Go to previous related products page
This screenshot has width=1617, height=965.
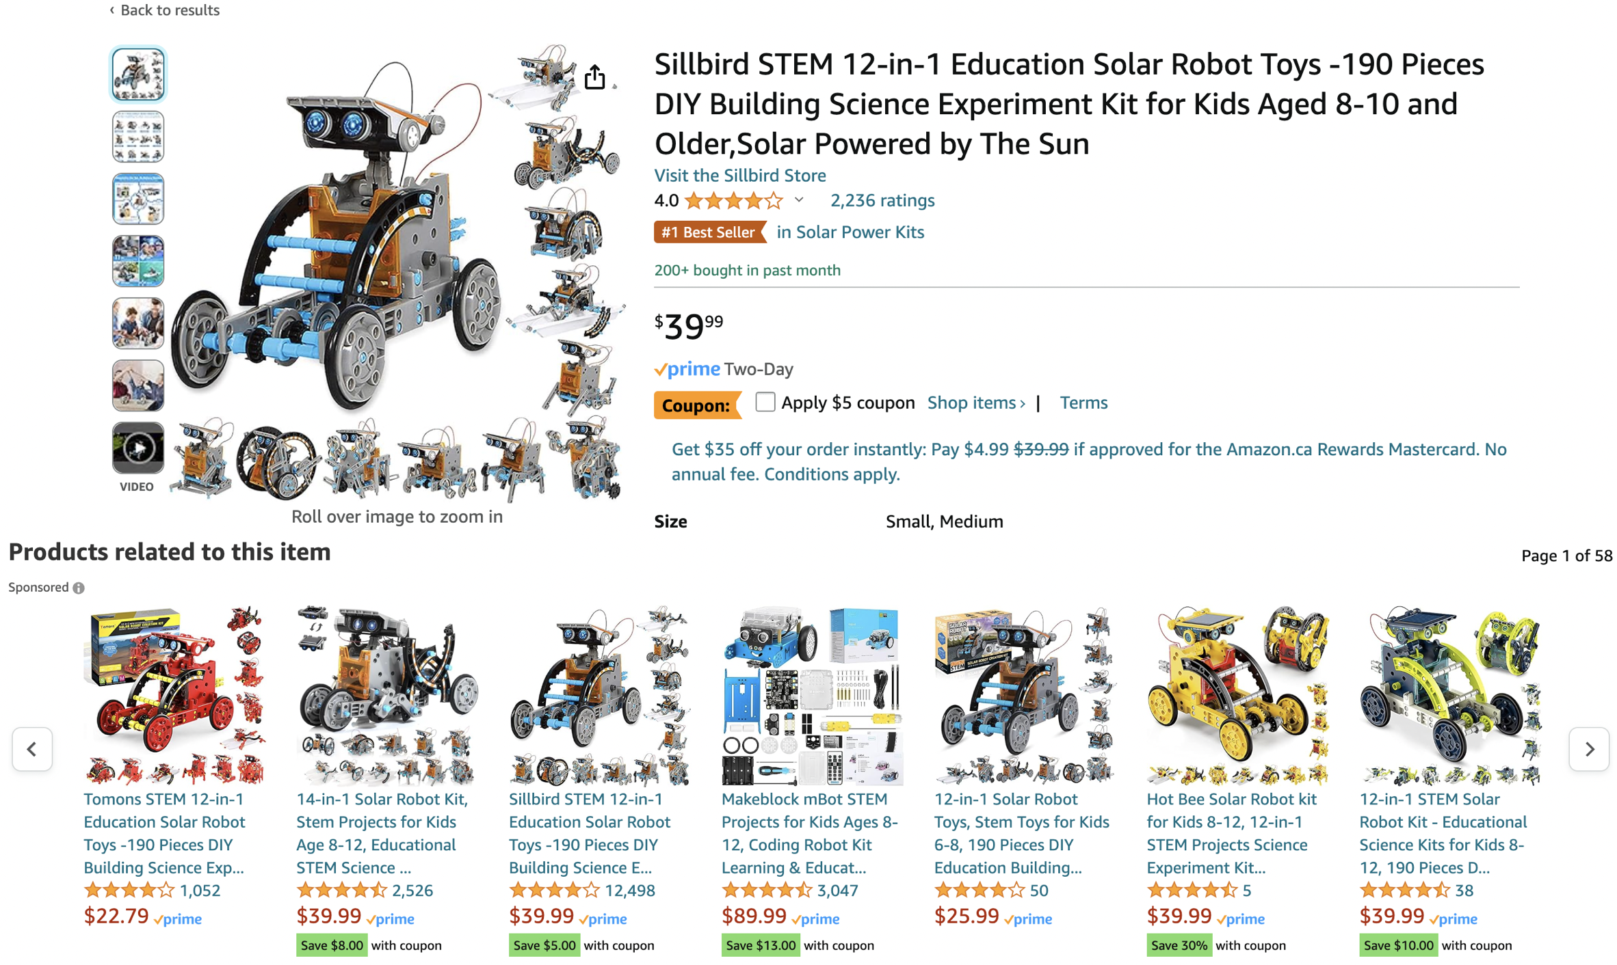click(32, 749)
